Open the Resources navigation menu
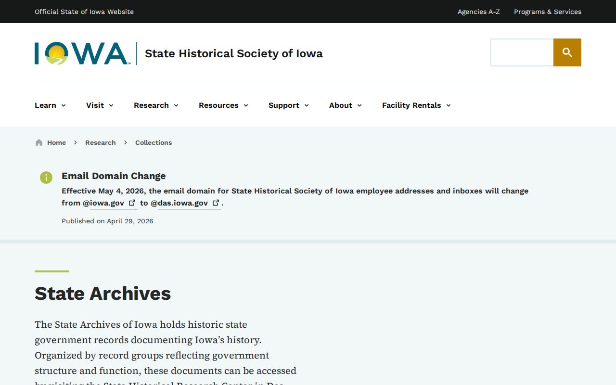This screenshot has height=385, width=616. tap(223, 105)
